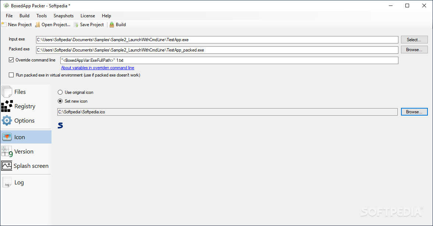
Task: Maximize the BoxedApp Packer window
Action: [407, 6]
